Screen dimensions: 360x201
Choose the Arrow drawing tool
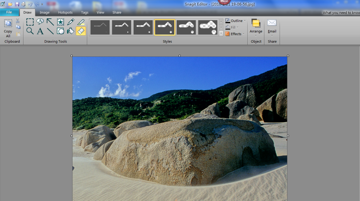50,22
